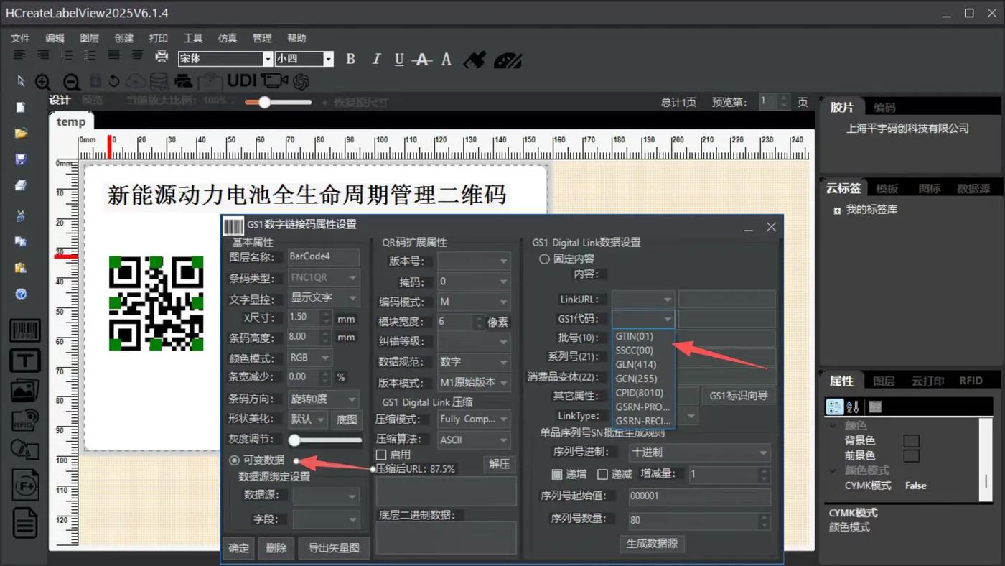Click the 序列号起始值 input field
Image resolution: width=1005 pixels, height=566 pixels.
click(698, 496)
